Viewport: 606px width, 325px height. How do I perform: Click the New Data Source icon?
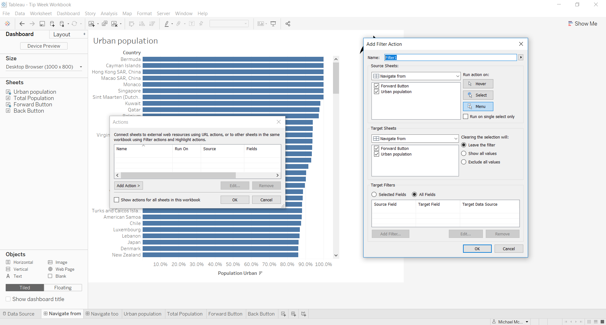pyautogui.click(x=52, y=24)
